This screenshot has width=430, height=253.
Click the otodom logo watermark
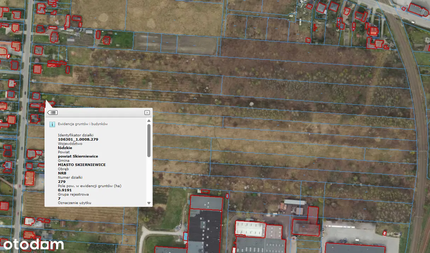pyautogui.click(x=34, y=244)
